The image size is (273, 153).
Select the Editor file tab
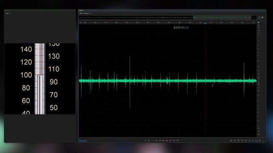coord(84,13)
